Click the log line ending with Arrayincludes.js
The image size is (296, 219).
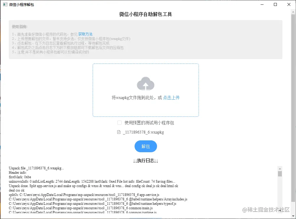click(x=98, y=199)
